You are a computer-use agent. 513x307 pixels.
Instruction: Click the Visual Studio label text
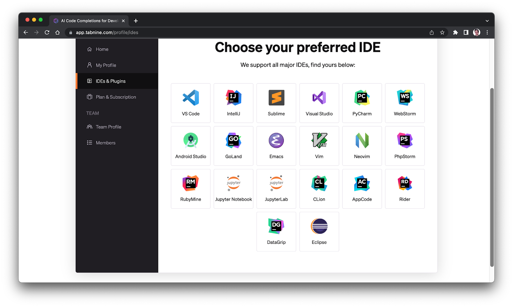319,114
